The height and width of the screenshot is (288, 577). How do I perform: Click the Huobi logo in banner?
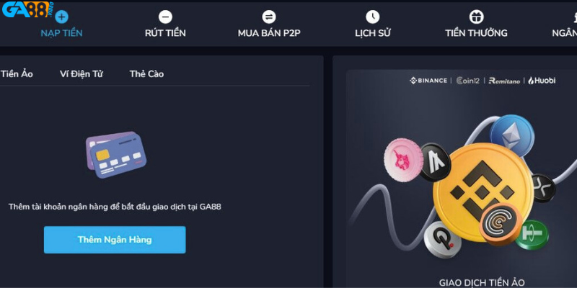(542, 81)
